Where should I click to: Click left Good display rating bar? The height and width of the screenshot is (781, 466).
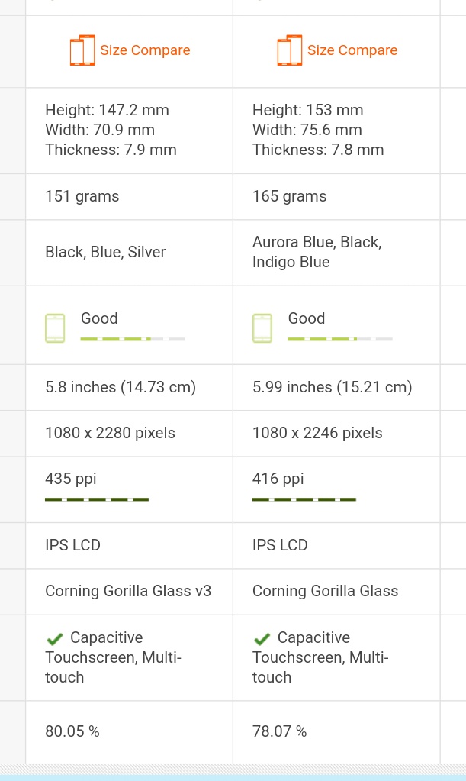tap(133, 339)
